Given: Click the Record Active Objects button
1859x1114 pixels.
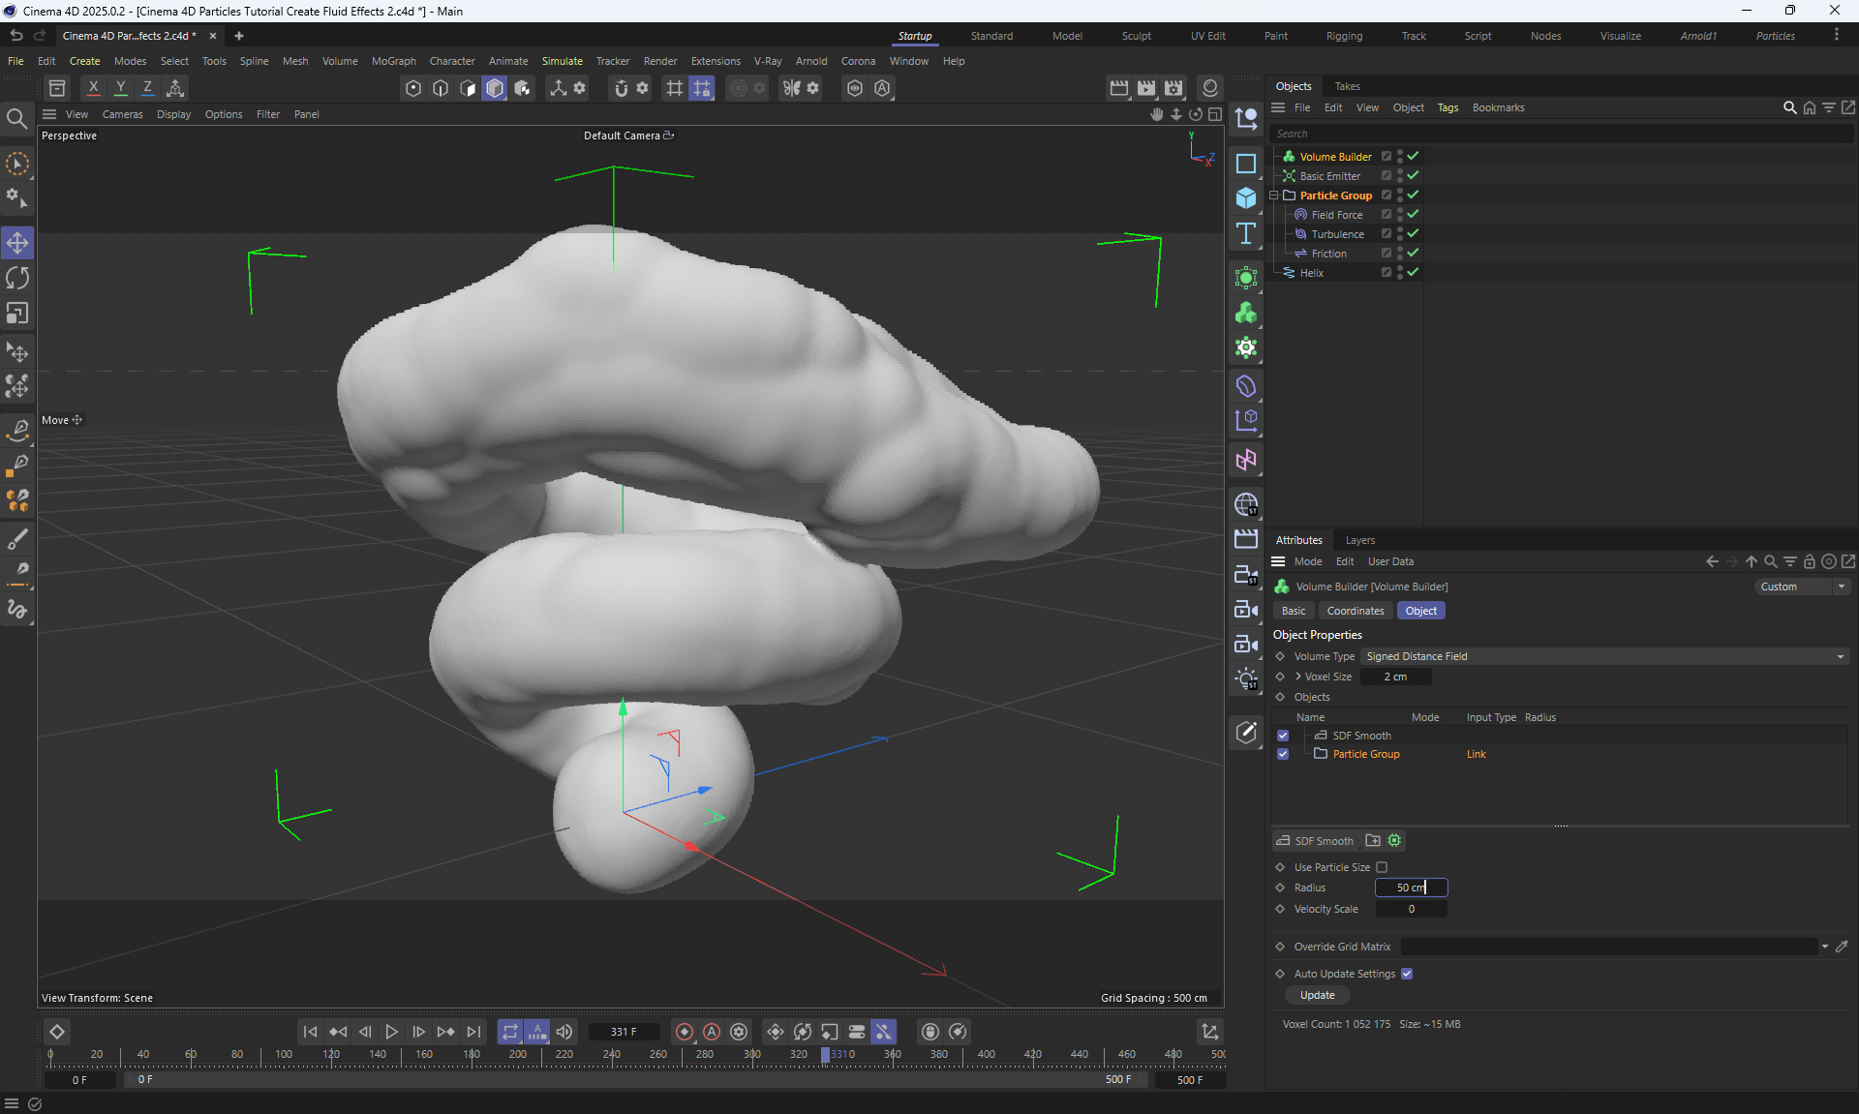Looking at the screenshot, I should point(685,1032).
